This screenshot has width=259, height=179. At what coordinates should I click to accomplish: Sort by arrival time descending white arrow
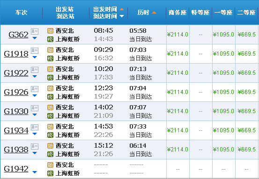[x=122, y=16]
